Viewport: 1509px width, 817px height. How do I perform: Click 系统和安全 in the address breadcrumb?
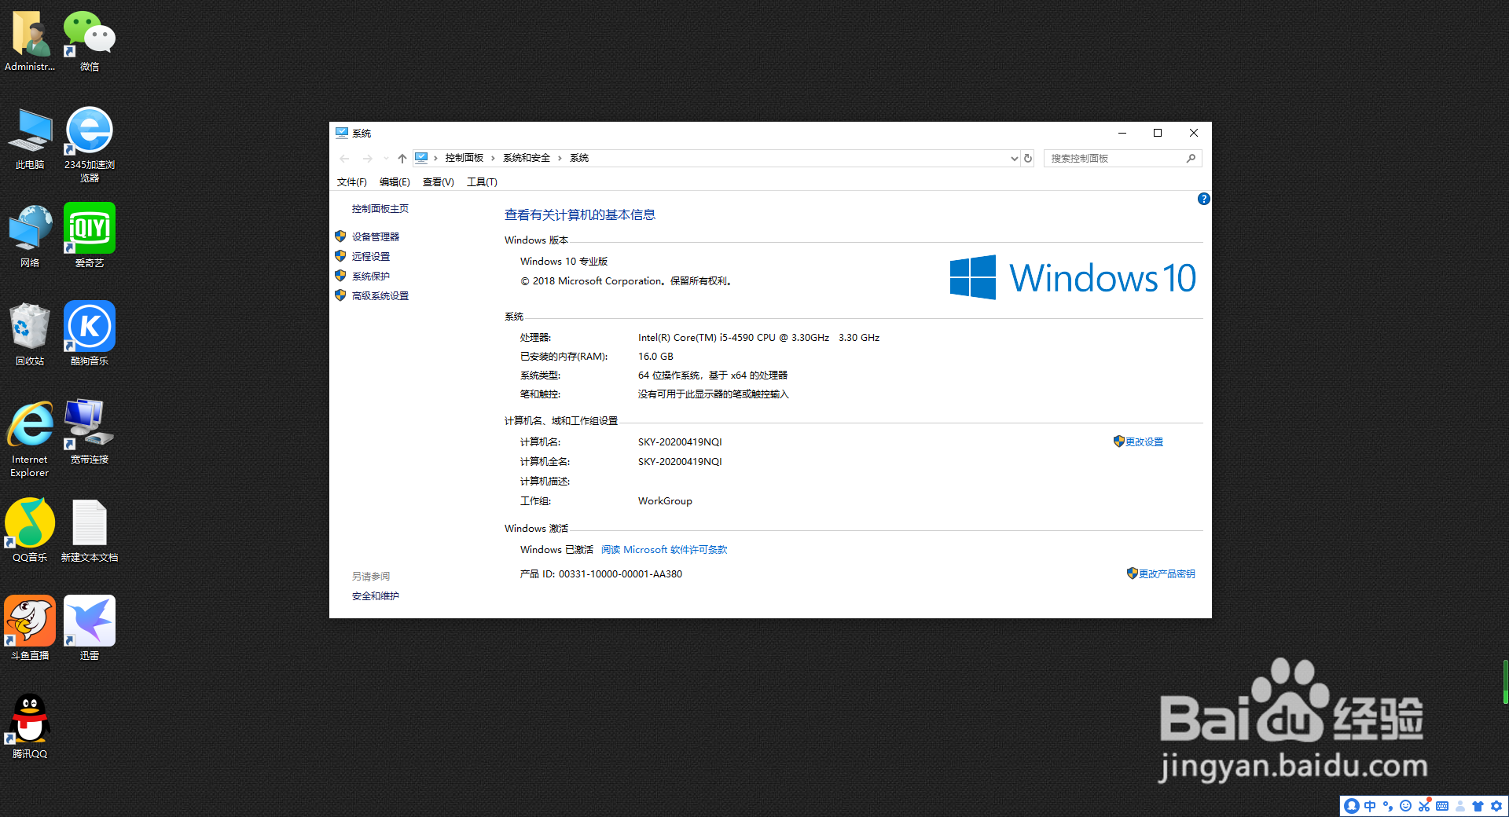527,158
